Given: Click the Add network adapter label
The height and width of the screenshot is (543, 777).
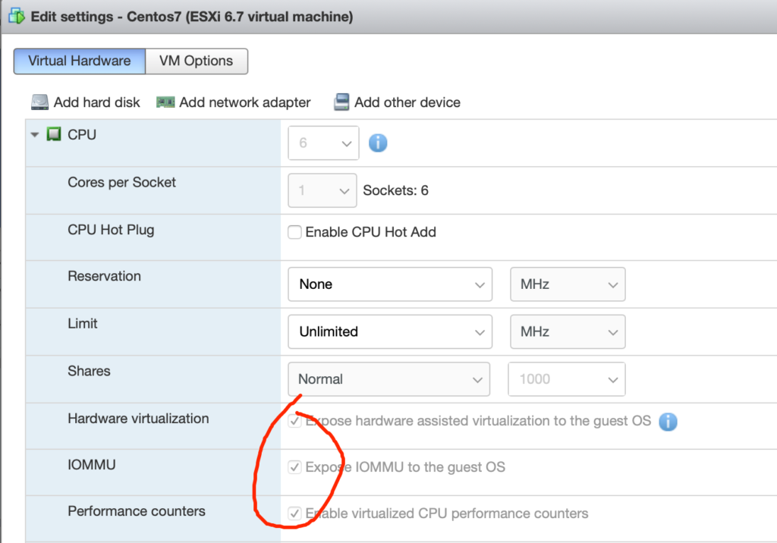Looking at the screenshot, I should coord(245,102).
